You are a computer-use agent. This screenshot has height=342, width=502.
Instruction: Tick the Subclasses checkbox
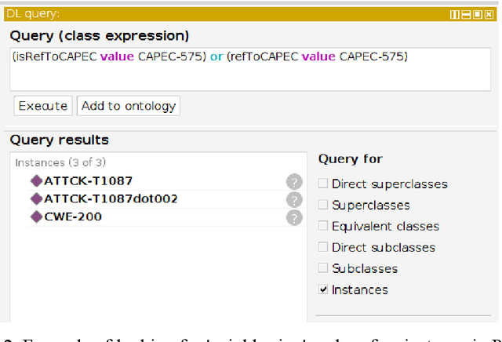tap(323, 269)
